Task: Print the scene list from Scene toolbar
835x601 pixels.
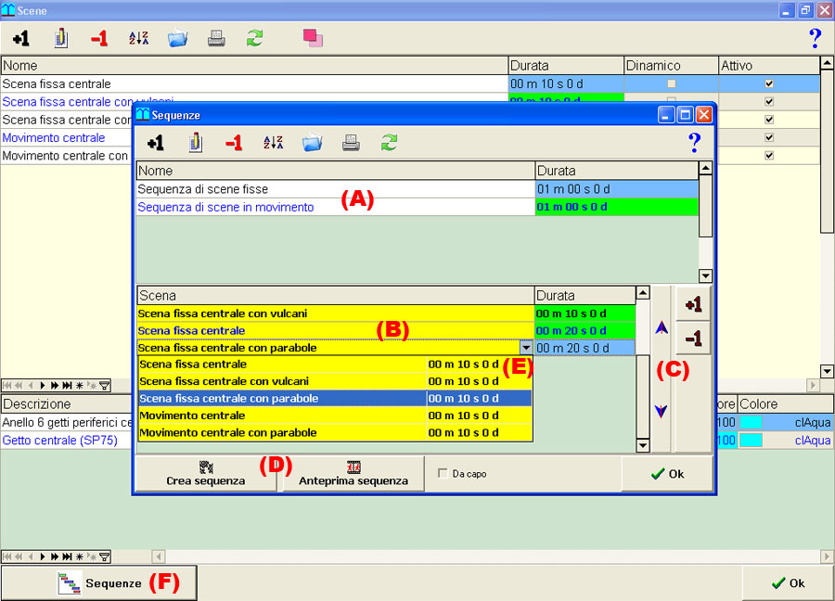Action: point(216,38)
